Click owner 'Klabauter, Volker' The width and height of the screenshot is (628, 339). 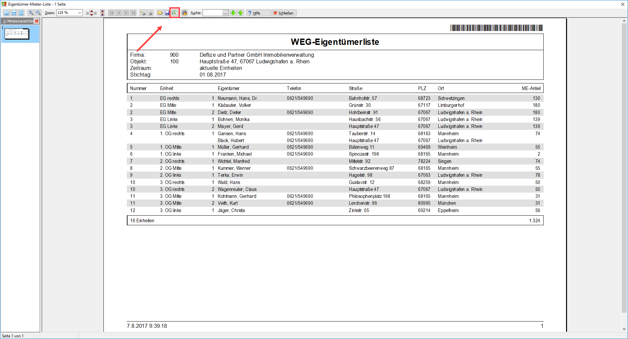pos(234,105)
